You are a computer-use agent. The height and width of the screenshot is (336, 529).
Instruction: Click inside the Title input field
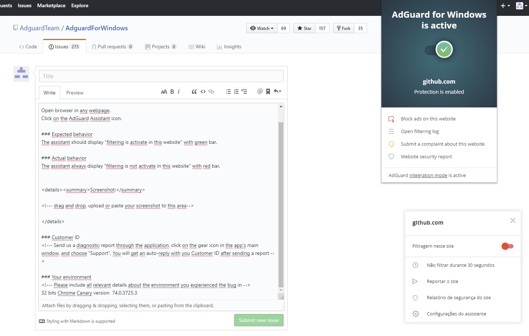[161, 76]
